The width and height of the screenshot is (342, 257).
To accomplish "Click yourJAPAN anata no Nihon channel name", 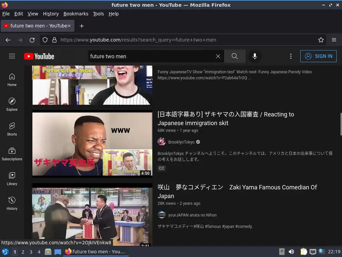I will click(x=192, y=215).
